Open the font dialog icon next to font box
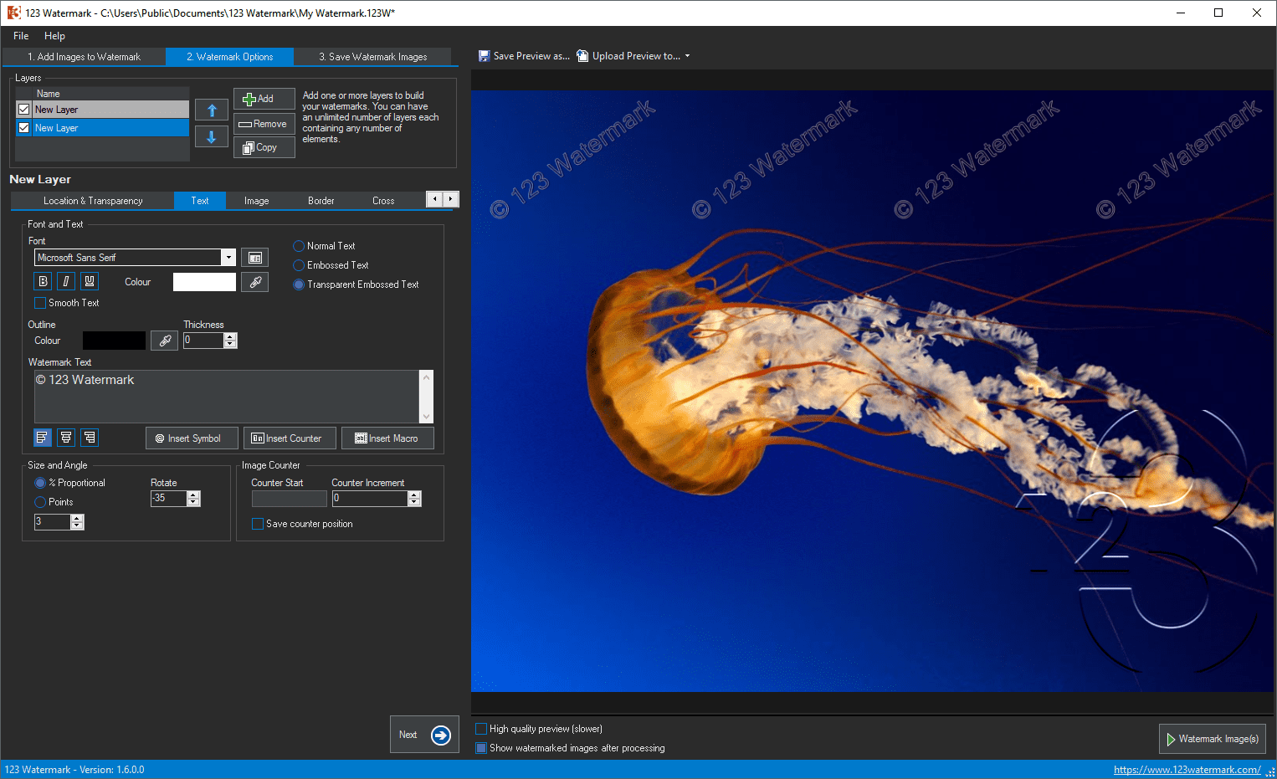This screenshot has height=779, width=1277. click(x=255, y=258)
